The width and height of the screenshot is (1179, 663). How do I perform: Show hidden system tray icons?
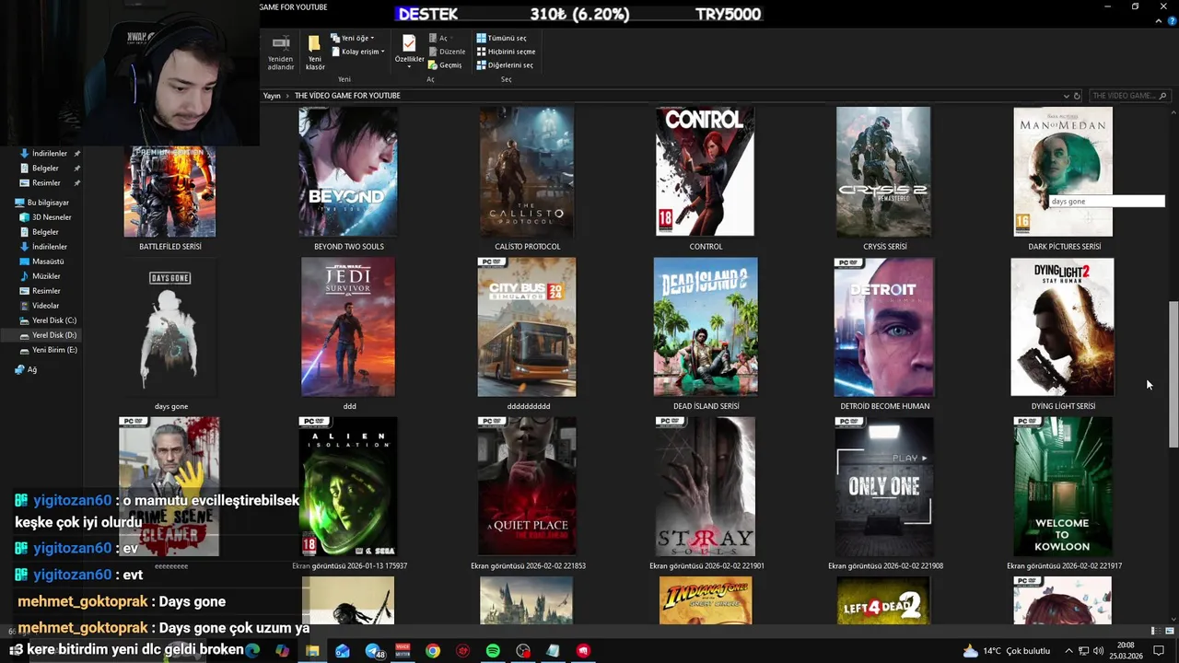1069,651
